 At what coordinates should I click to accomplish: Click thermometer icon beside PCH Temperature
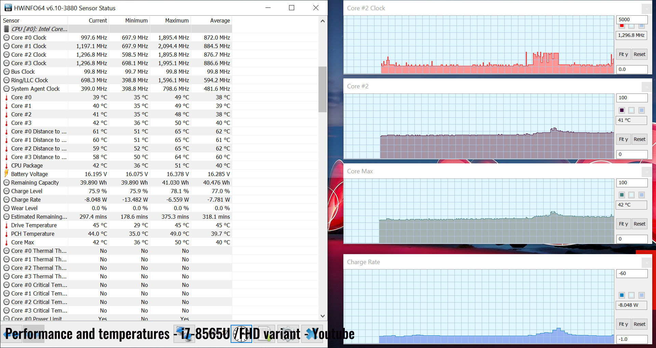click(6, 234)
